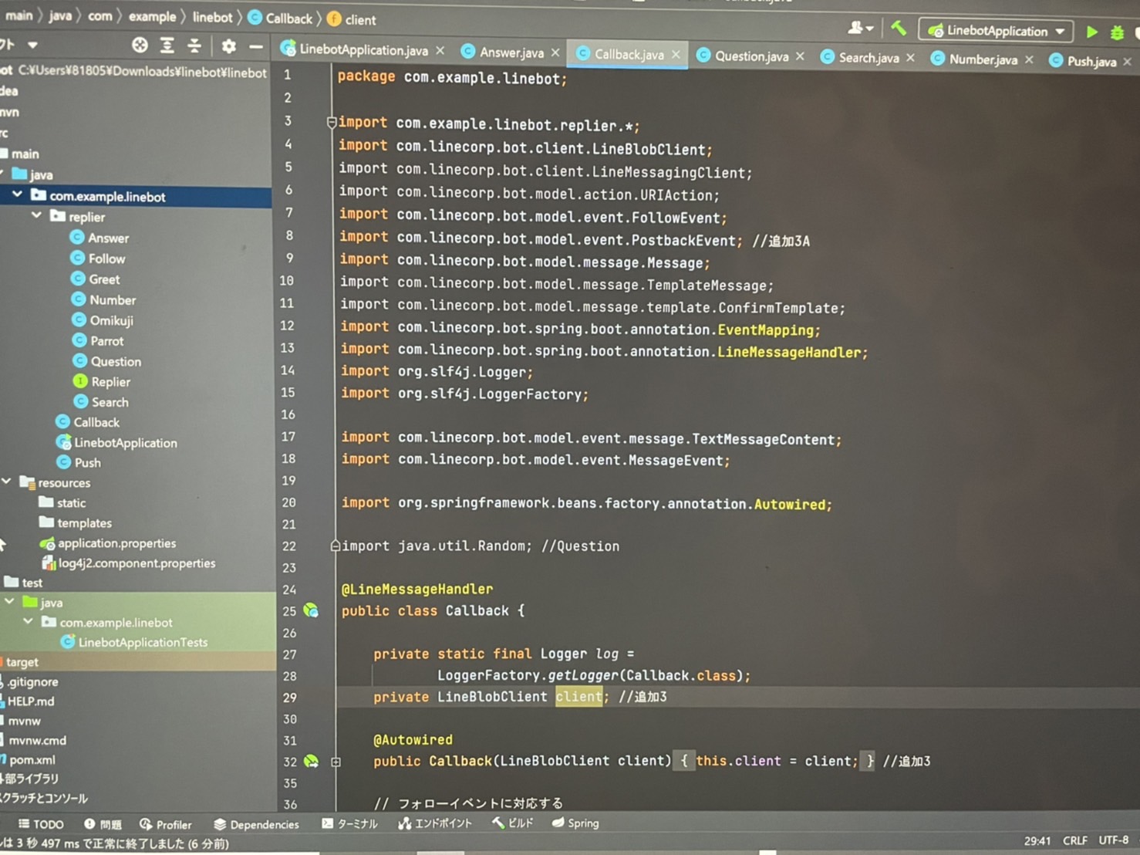Select pom.xml in the project tree
Image resolution: width=1140 pixels, height=855 pixels.
click(32, 759)
